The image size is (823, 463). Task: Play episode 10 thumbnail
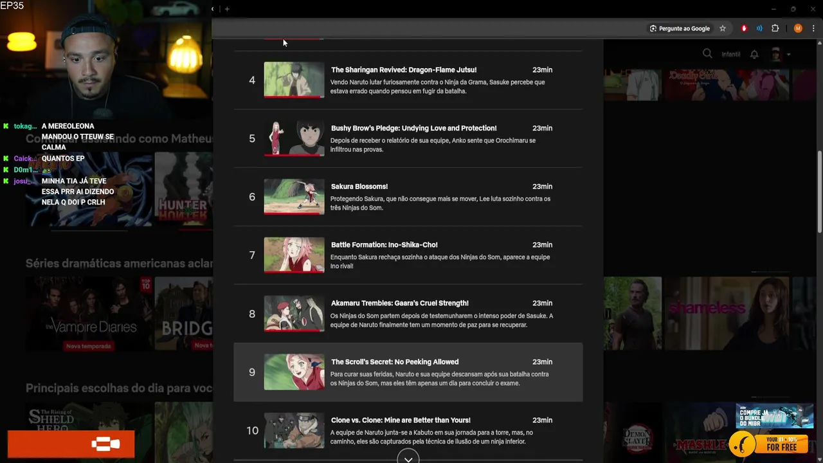[x=294, y=431]
